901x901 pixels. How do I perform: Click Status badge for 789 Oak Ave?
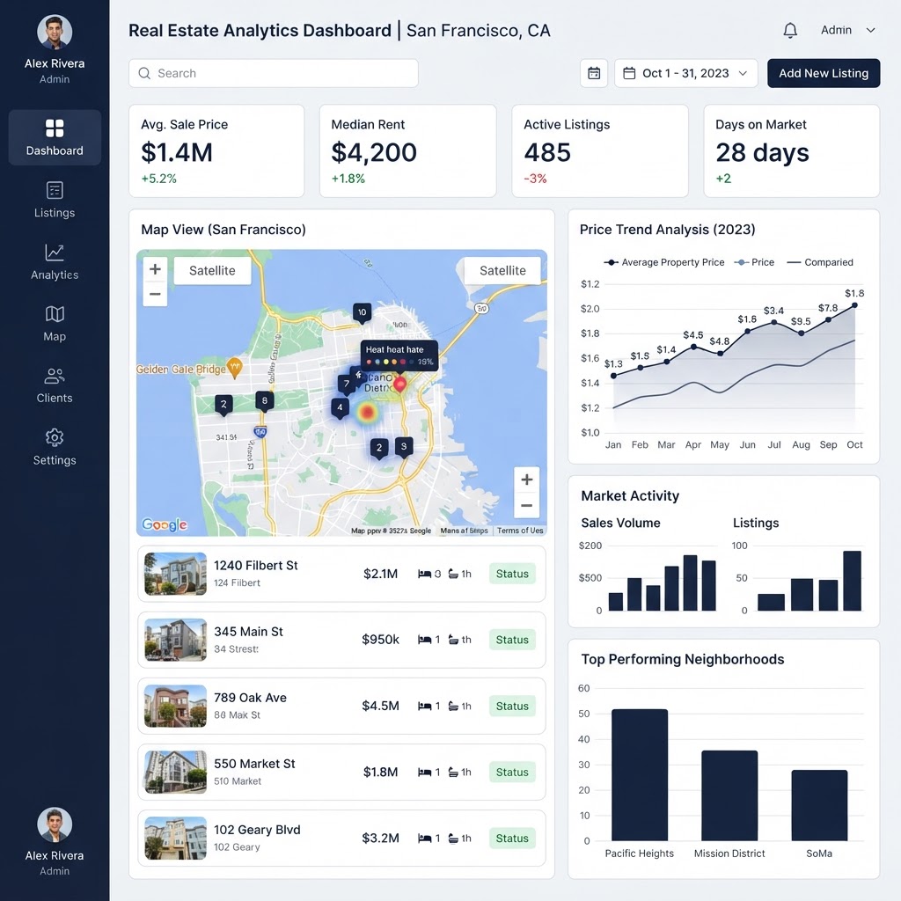(x=512, y=706)
